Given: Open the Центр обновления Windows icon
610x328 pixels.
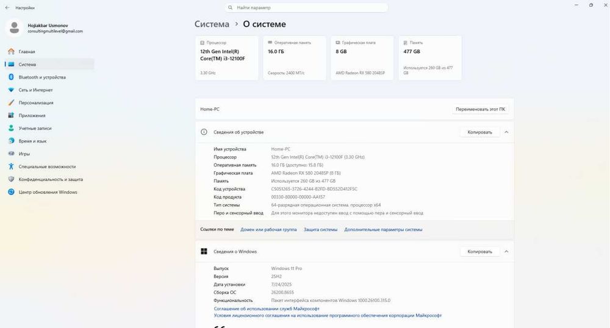Looking at the screenshot, I should 11,192.
